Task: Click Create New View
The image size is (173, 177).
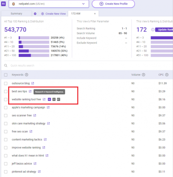Action: [53, 14]
